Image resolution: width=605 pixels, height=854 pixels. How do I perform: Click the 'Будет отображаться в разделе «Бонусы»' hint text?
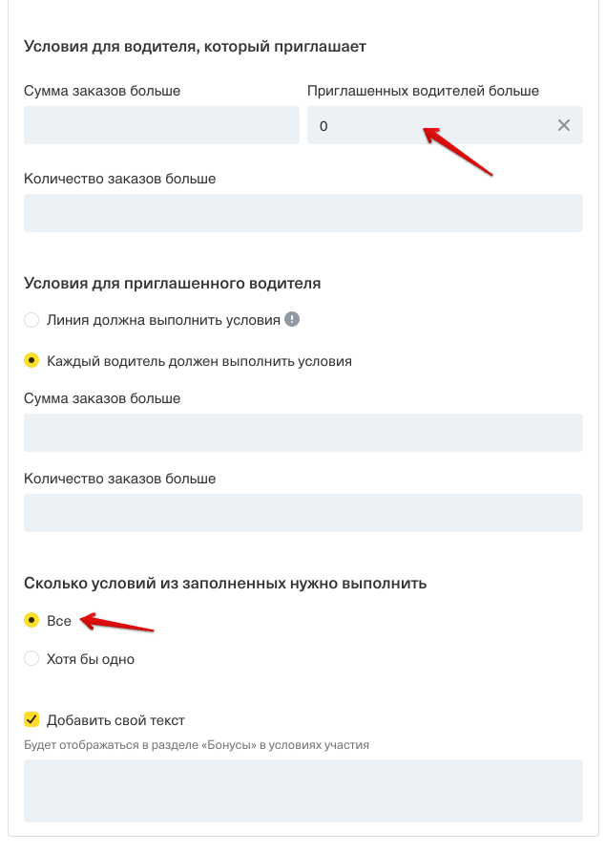[197, 744]
